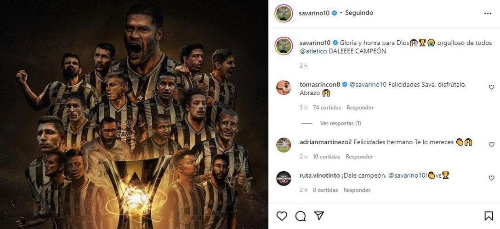This screenshot has height=229, width=500.
Task: Click the 'Seguindo' following button
Action: point(359,13)
